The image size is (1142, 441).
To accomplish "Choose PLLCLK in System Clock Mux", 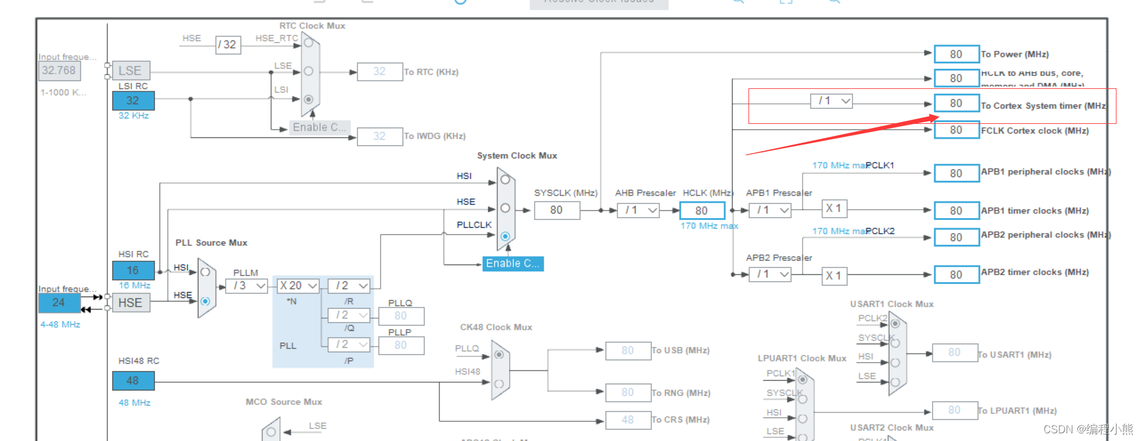I will tap(505, 236).
